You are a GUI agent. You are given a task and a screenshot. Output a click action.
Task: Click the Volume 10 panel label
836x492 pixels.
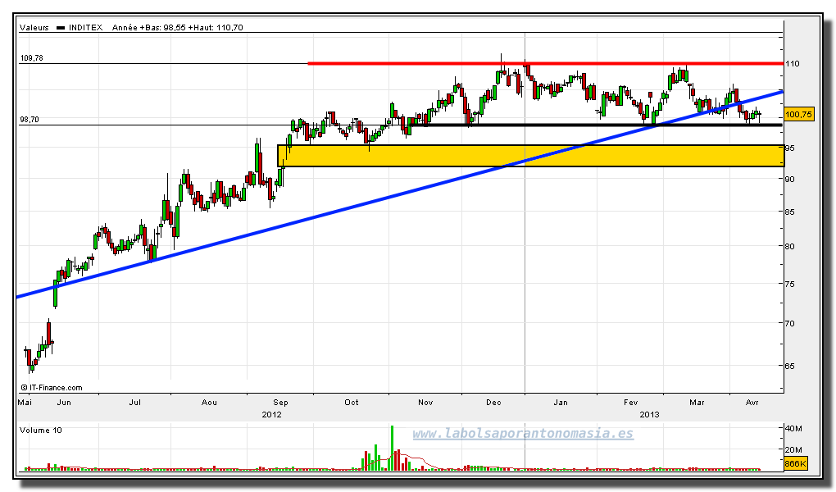pos(40,430)
